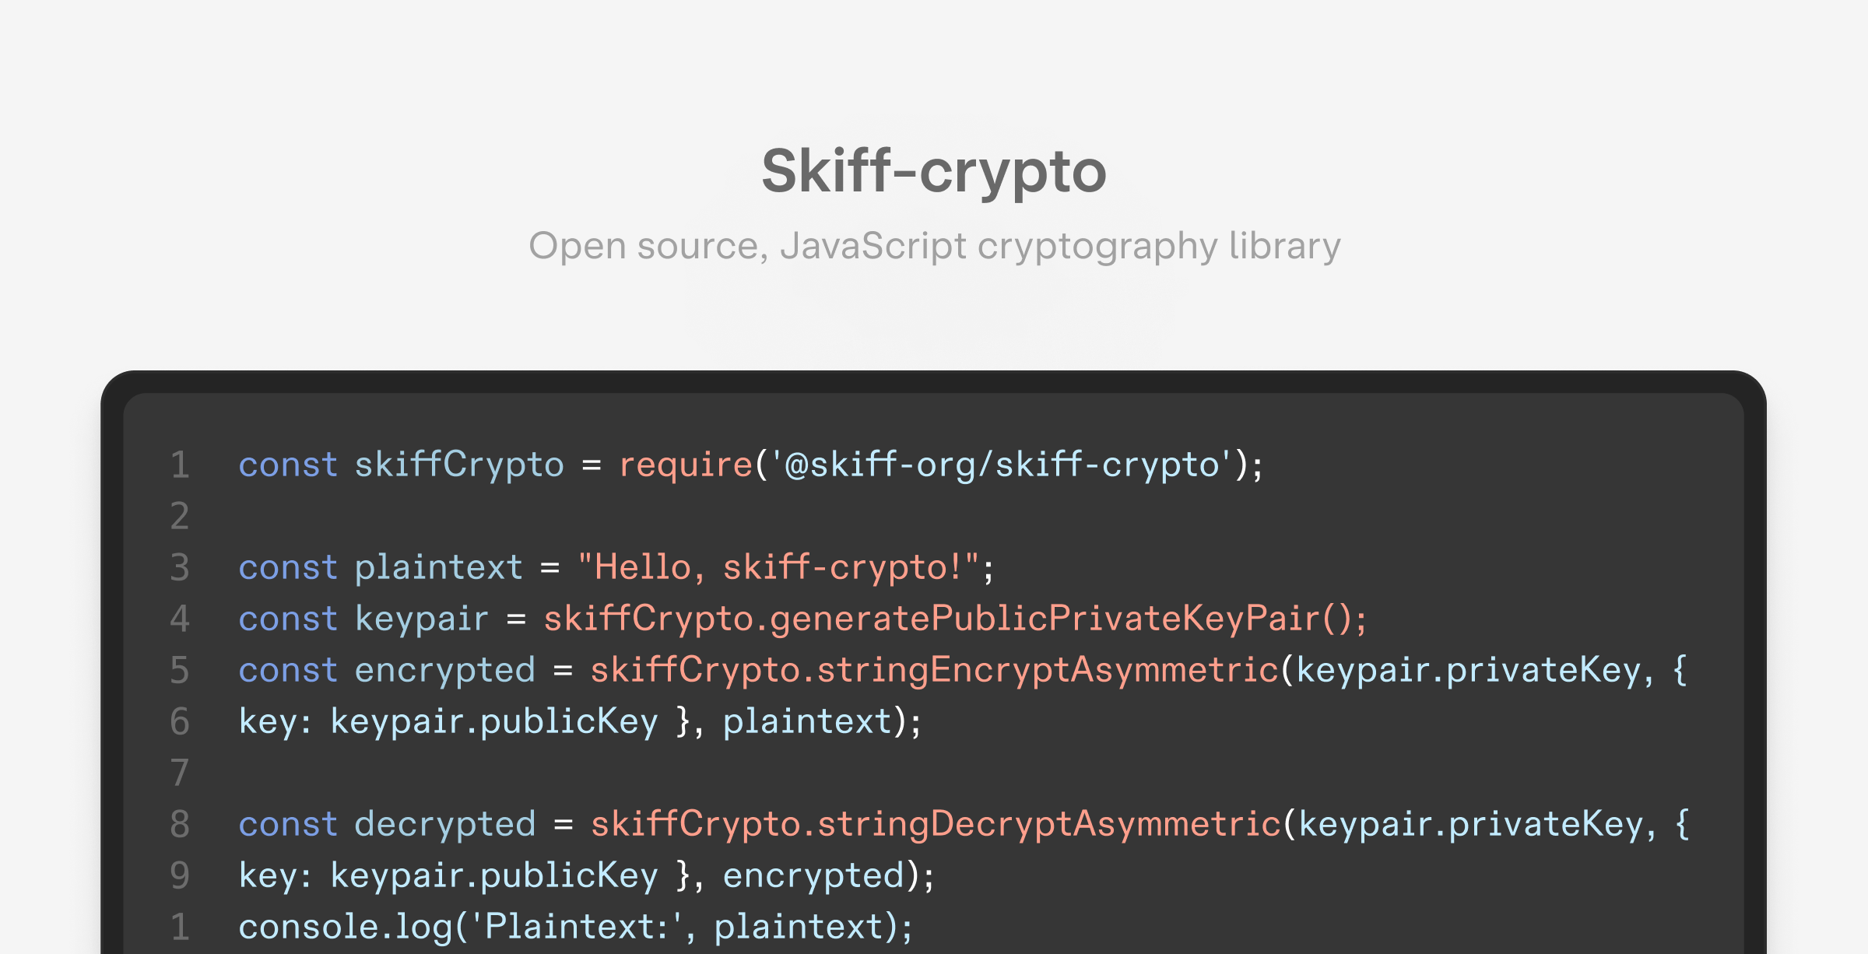This screenshot has width=1868, height=954.
Task: Click line number 4 in the gutter
Action: click(180, 619)
